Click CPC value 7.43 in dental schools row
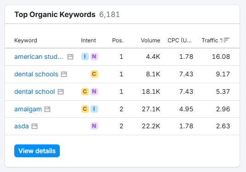The image size is (246, 172). click(x=186, y=74)
